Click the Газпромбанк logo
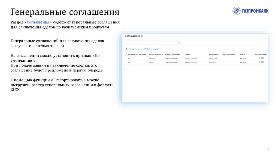The image size is (279, 156). click(250, 11)
